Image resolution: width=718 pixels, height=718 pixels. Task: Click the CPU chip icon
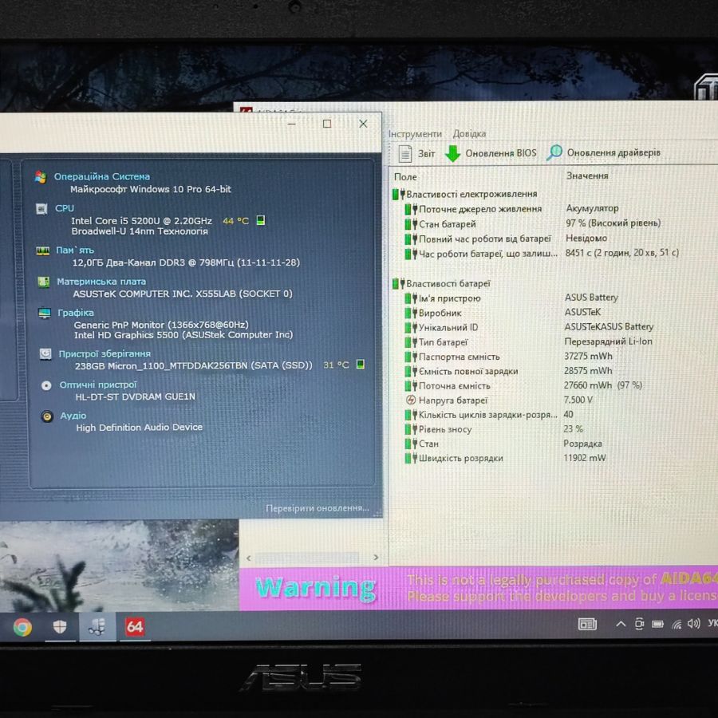point(41,209)
